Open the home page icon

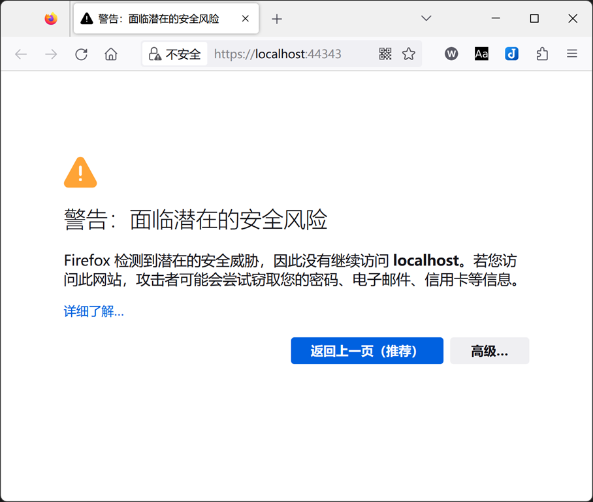coord(111,54)
